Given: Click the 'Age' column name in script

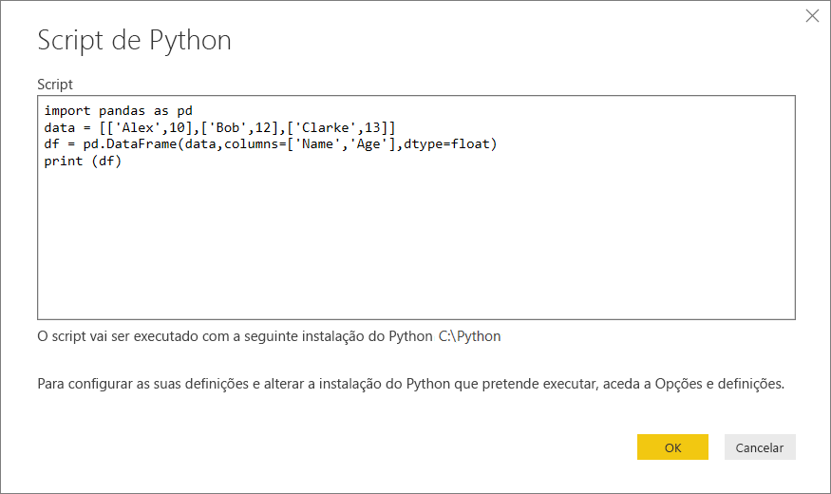Looking at the screenshot, I should point(368,144).
